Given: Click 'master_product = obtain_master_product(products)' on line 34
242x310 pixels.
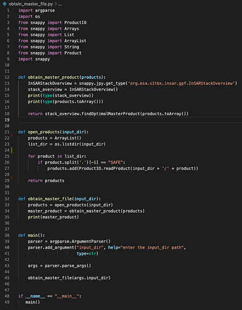Looking at the screenshot, I should click(x=86, y=211).
